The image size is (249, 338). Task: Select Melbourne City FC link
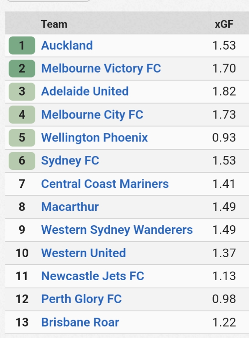(x=92, y=114)
